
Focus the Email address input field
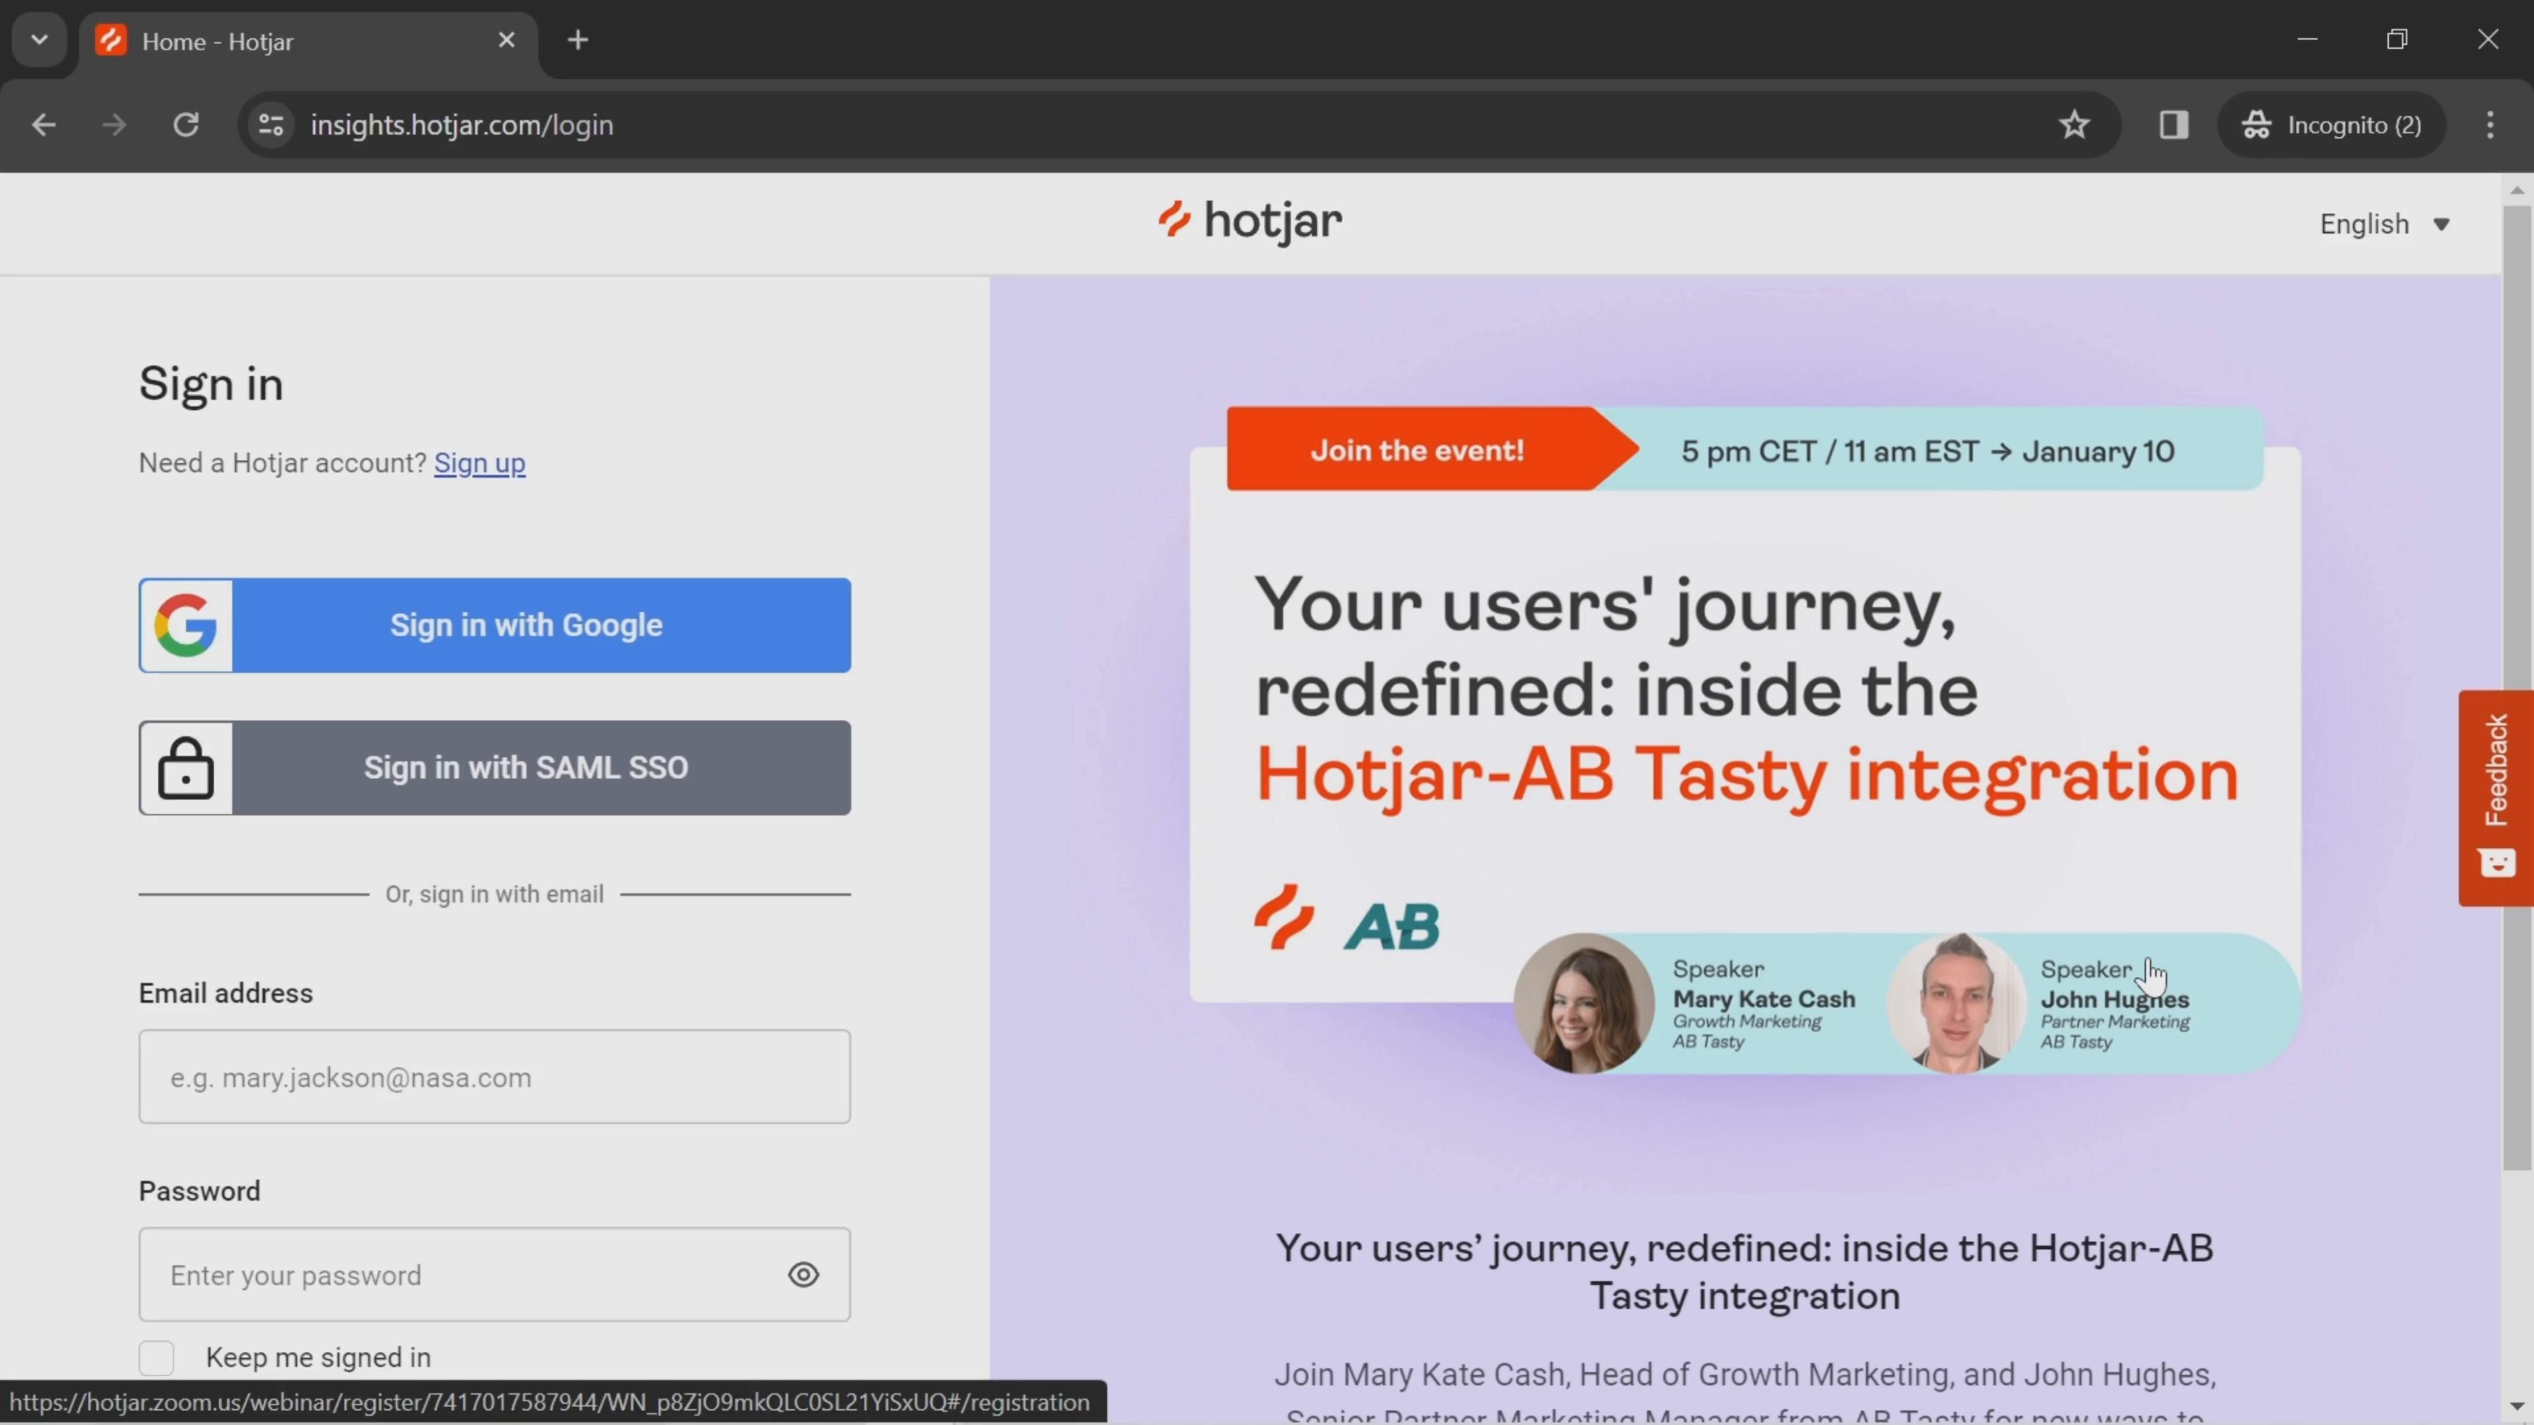[494, 1077]
